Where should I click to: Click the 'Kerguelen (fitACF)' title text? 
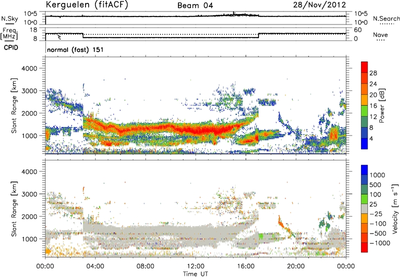pos(87,4)
